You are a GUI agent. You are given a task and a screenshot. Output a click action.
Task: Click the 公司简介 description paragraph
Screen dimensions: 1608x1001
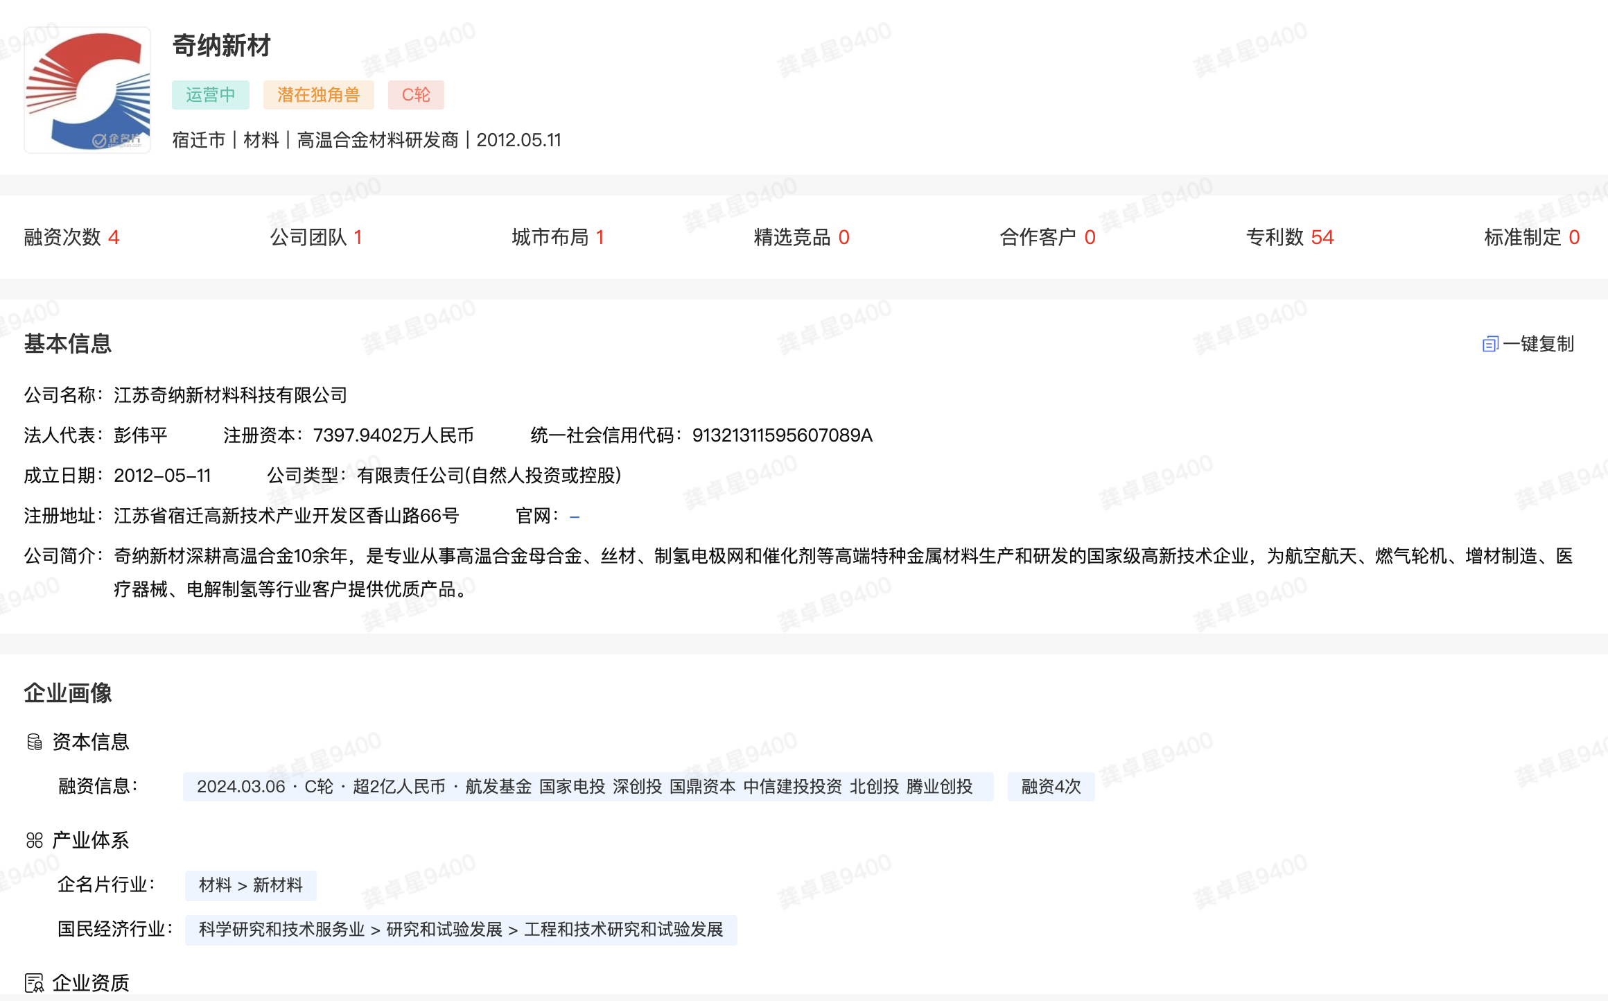click(x=844, y=573)
